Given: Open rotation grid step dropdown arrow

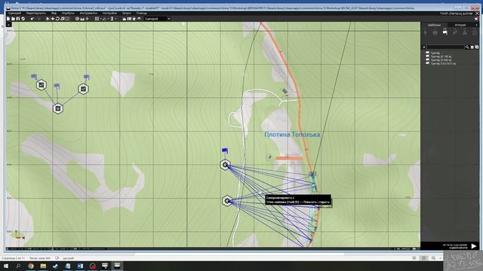Looking at the screenshot, I should click(109, 19).
